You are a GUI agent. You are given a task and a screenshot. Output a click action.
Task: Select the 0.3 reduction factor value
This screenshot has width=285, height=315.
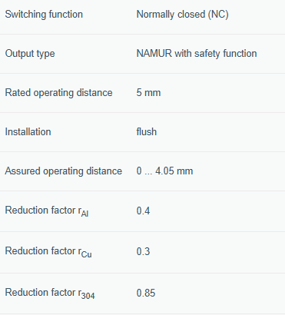(x=143, y=251)
